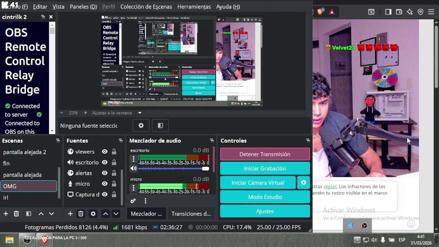
Task: Add a new source with the Fuentes plus icon
Action: tap(70, 214)
